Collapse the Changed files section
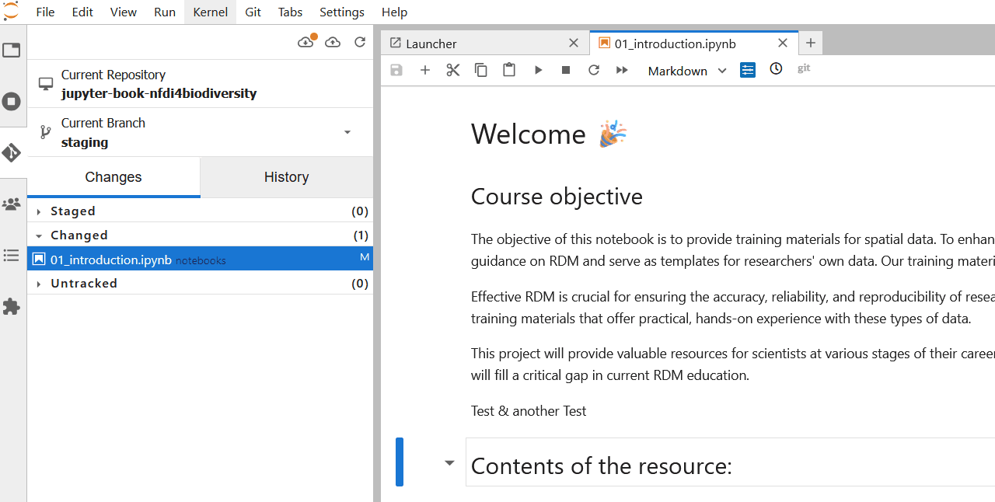 [40, 235]
